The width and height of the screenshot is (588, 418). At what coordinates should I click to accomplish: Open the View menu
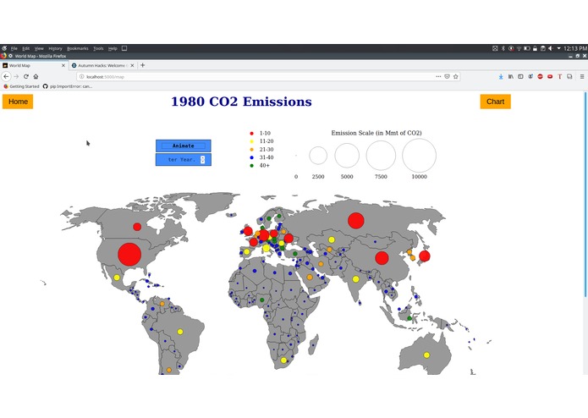coord(39,48)
